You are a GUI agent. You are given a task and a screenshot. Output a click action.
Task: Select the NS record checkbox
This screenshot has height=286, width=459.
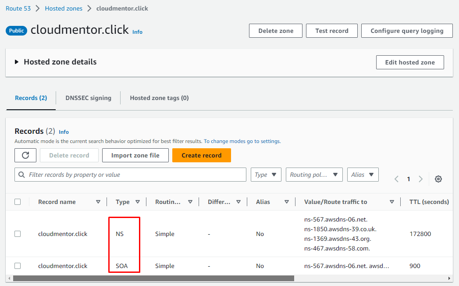(18, 234)
